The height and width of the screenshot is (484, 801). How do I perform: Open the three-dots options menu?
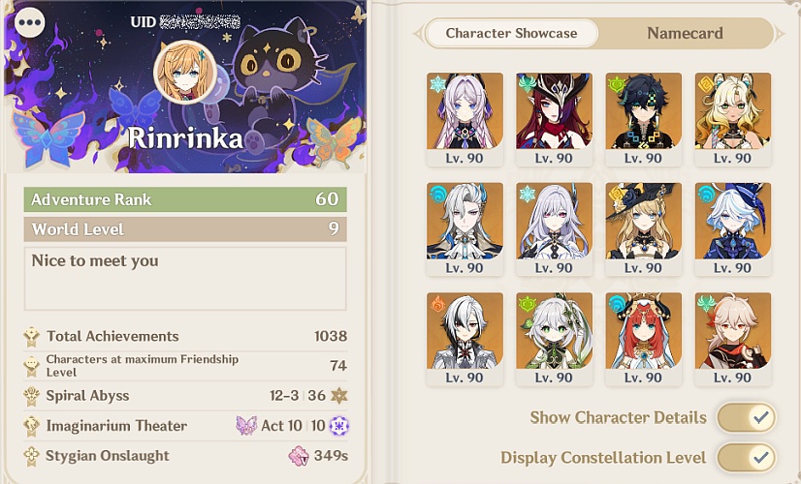click(x=30, y=22)
